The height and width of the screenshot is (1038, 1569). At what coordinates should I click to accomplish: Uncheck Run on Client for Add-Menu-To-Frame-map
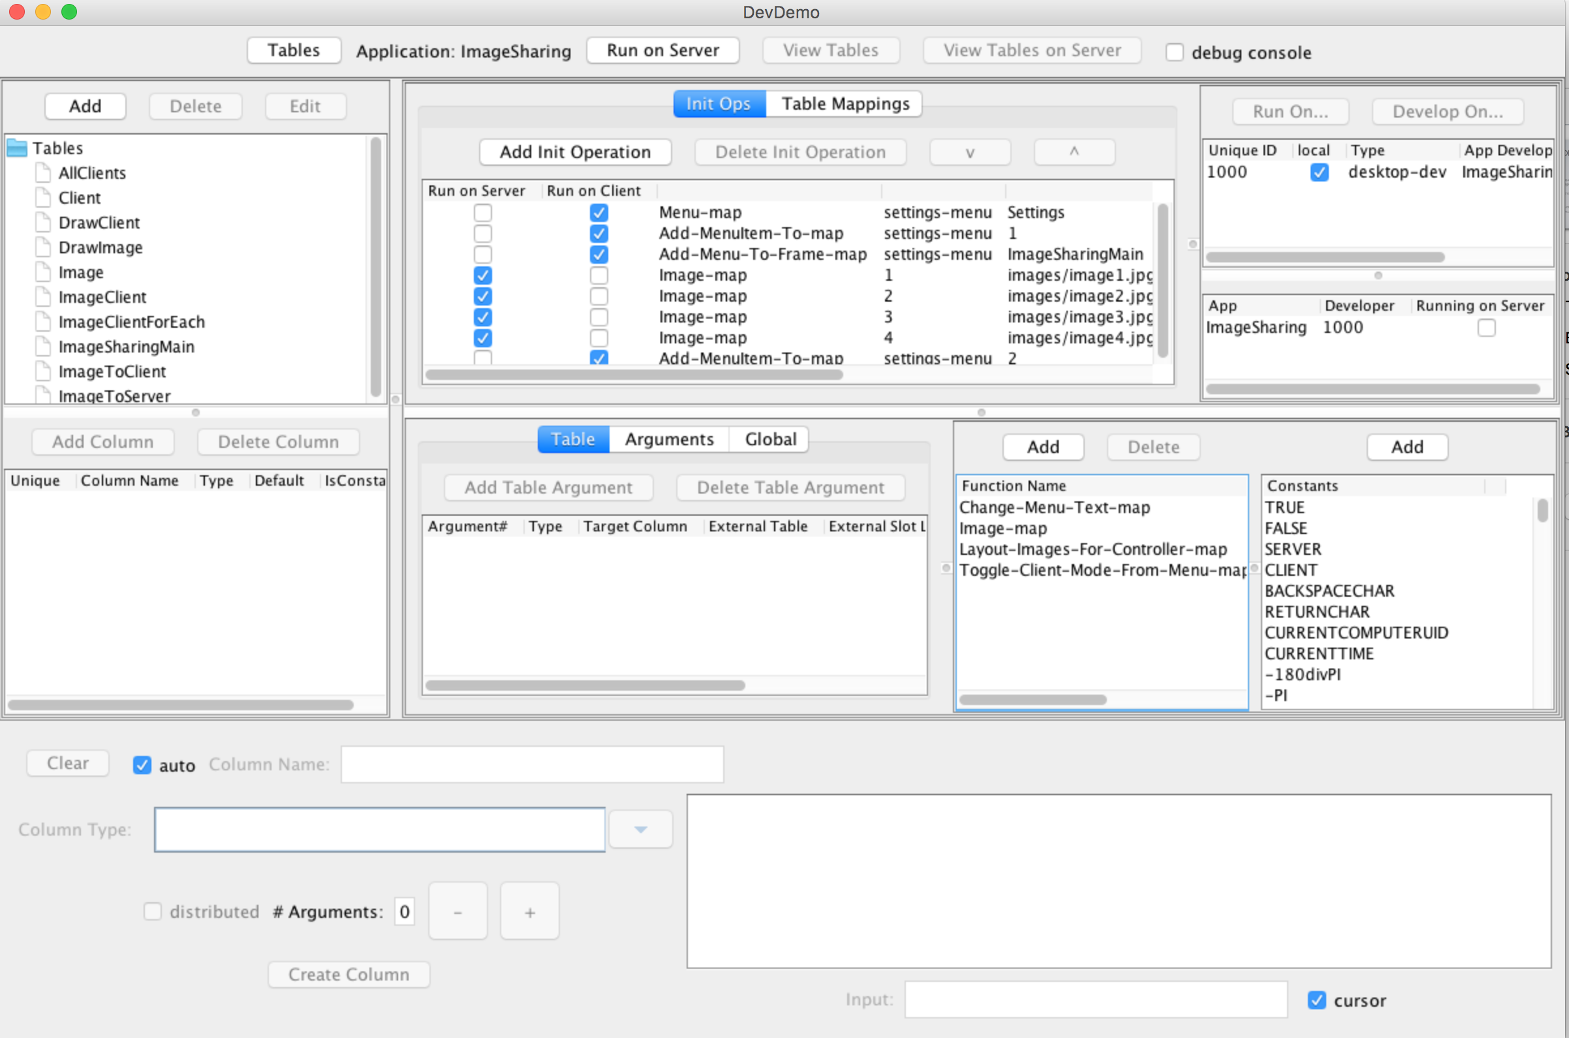tap(599, 254)
